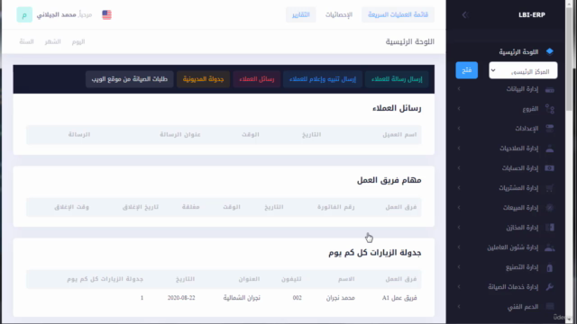Click the إدارة خدمات الصيانة wrench icon
The height and width of the screenshot is (324, 577).
[x=549, y=287]
